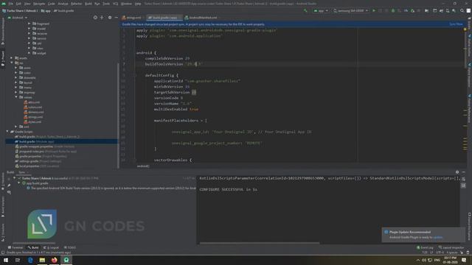
Task: Click 'CONFIGURE SUCCESSFUL in 1s' output line
Action: coord(228,190)
